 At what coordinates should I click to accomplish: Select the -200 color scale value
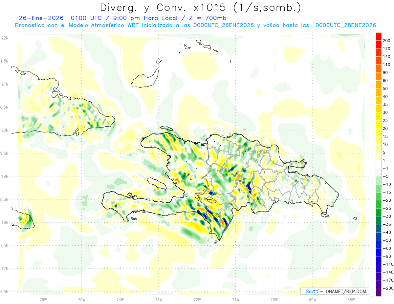388,288
